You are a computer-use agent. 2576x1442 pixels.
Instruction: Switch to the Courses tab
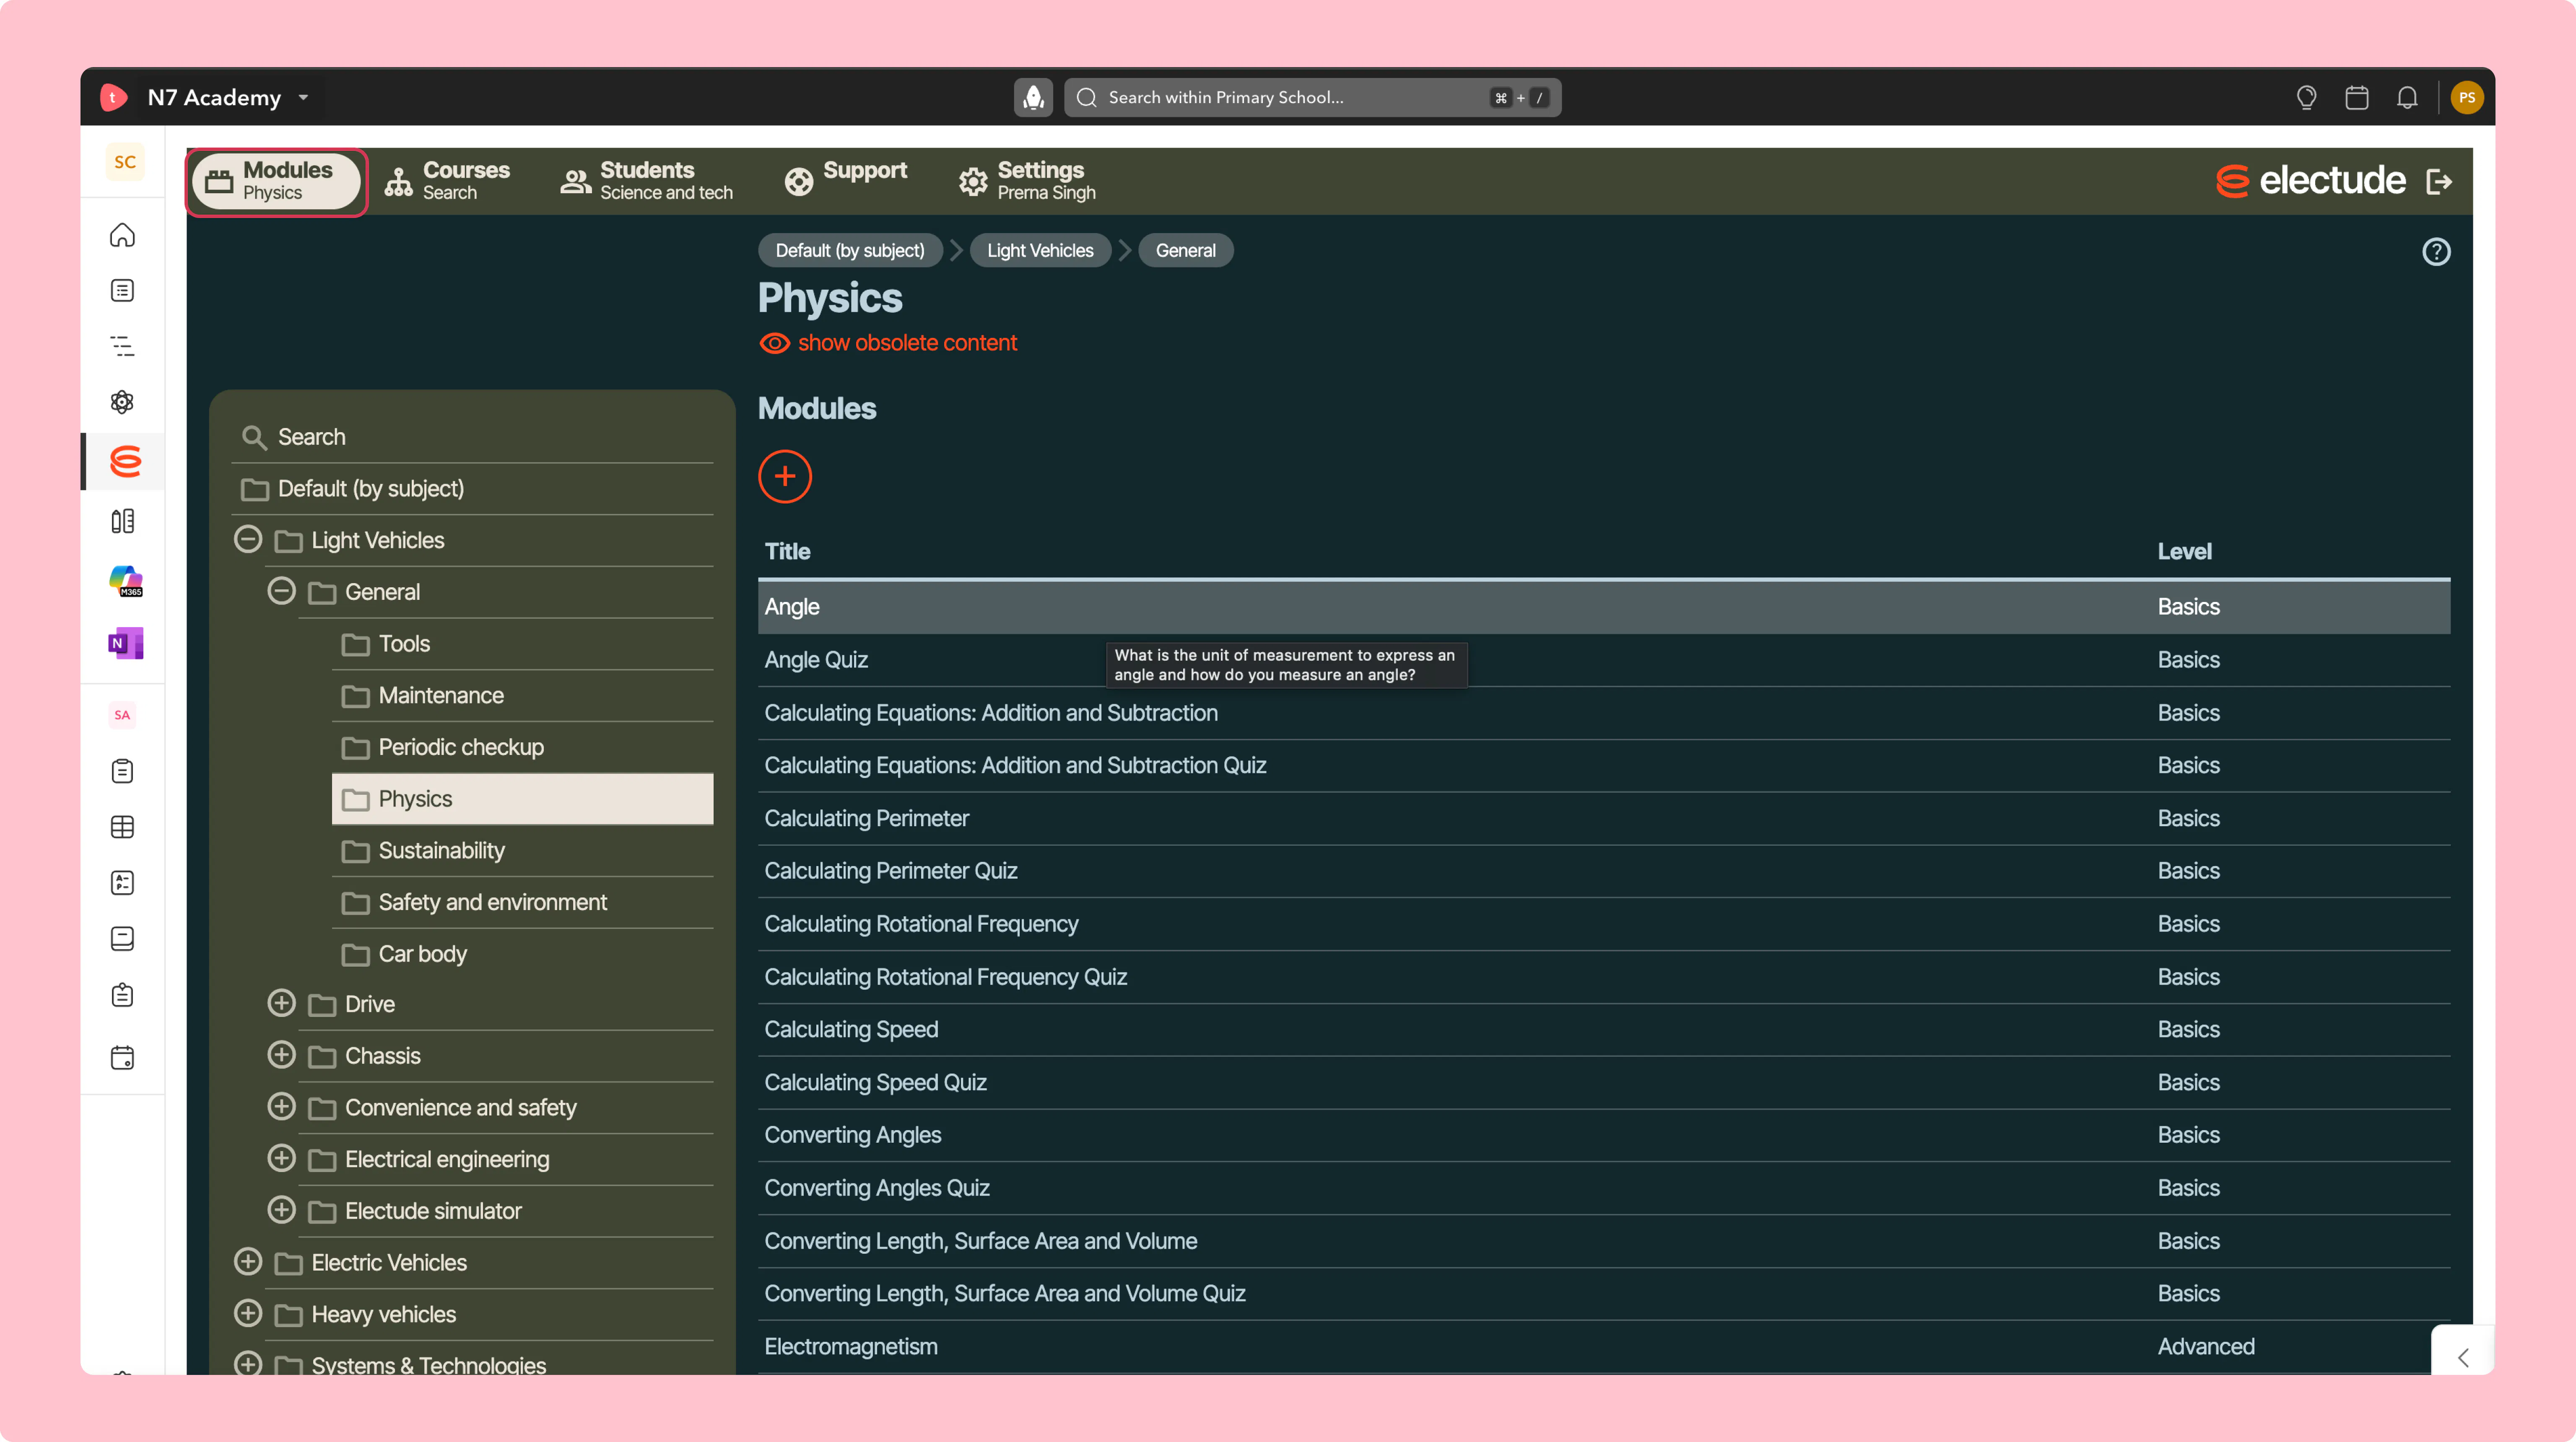tap(447, 181)
